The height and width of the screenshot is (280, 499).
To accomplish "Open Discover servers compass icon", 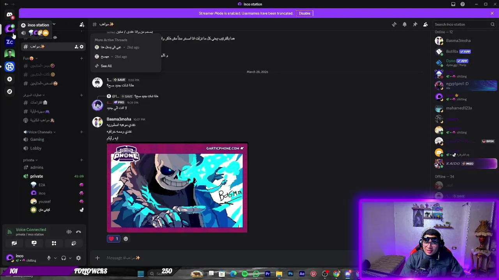I will (9, 91).
